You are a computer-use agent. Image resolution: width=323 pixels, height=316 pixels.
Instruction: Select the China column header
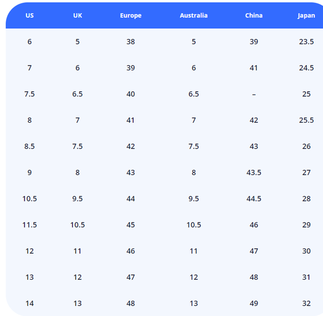click(x=254, y=15)
